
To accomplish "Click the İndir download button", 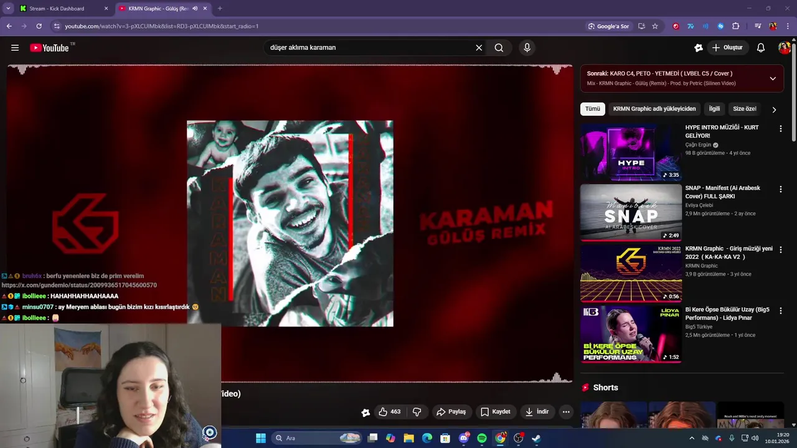I will click(x=537, y=412).
